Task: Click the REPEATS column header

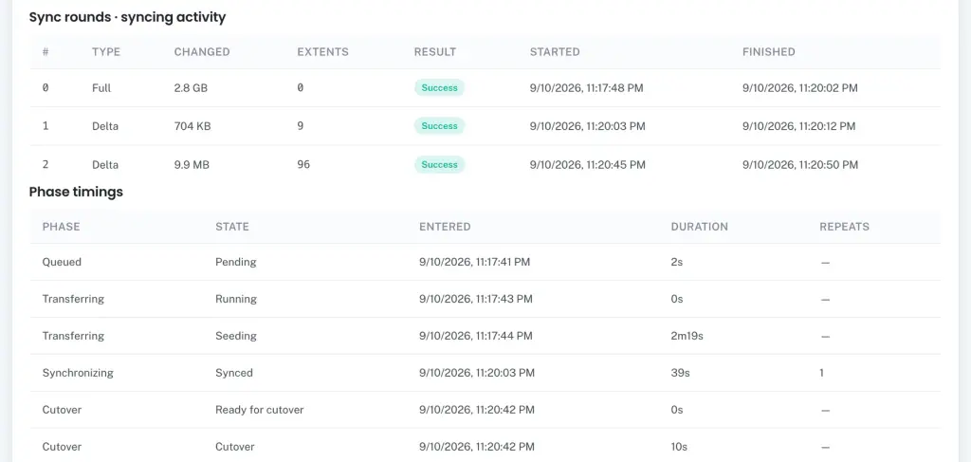Action: [x=844, y=227]
